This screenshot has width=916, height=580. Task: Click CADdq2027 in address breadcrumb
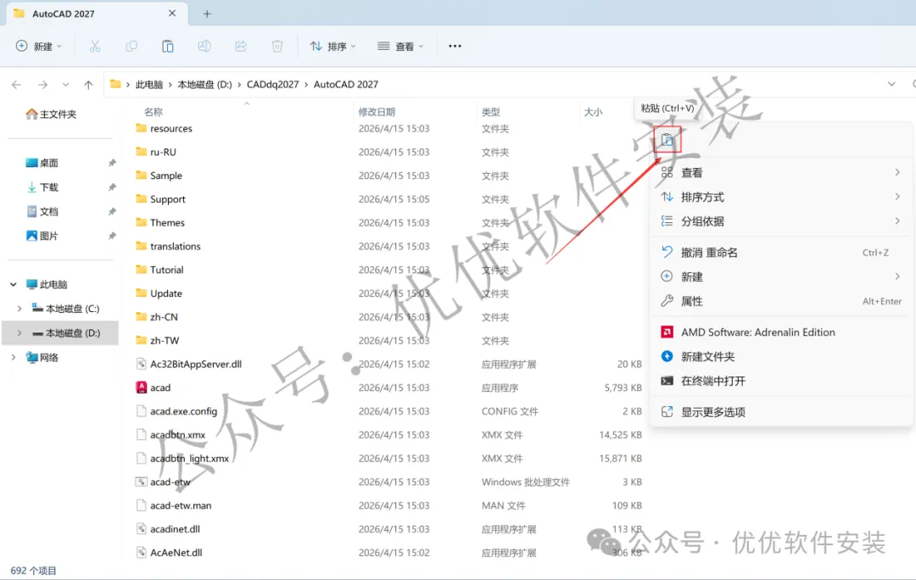tap(273, 84)
